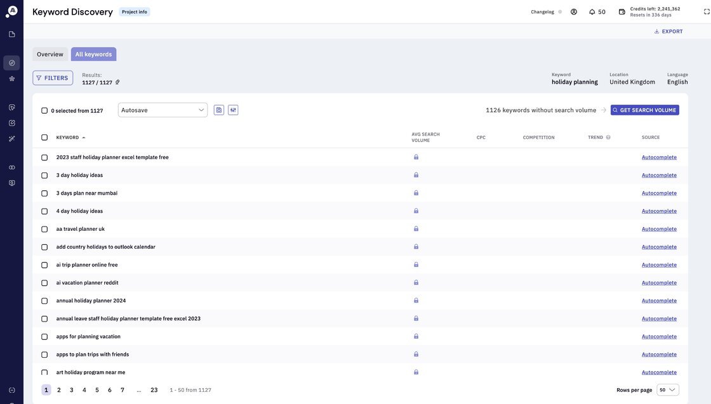Click the collapse sidebar icon at bottom

coord(12,390)
